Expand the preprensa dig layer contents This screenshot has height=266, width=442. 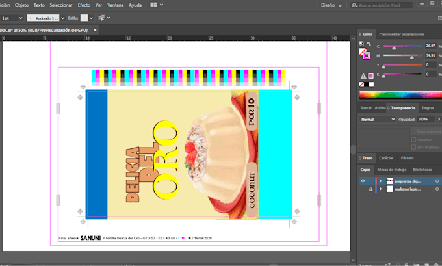(380, 181)
